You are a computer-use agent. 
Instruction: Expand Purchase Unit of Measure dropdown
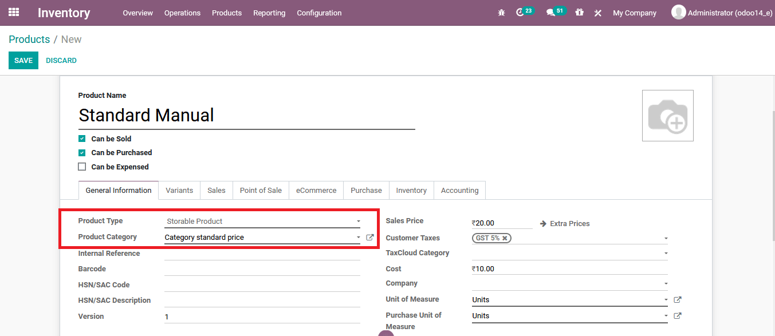click(666, 315)
